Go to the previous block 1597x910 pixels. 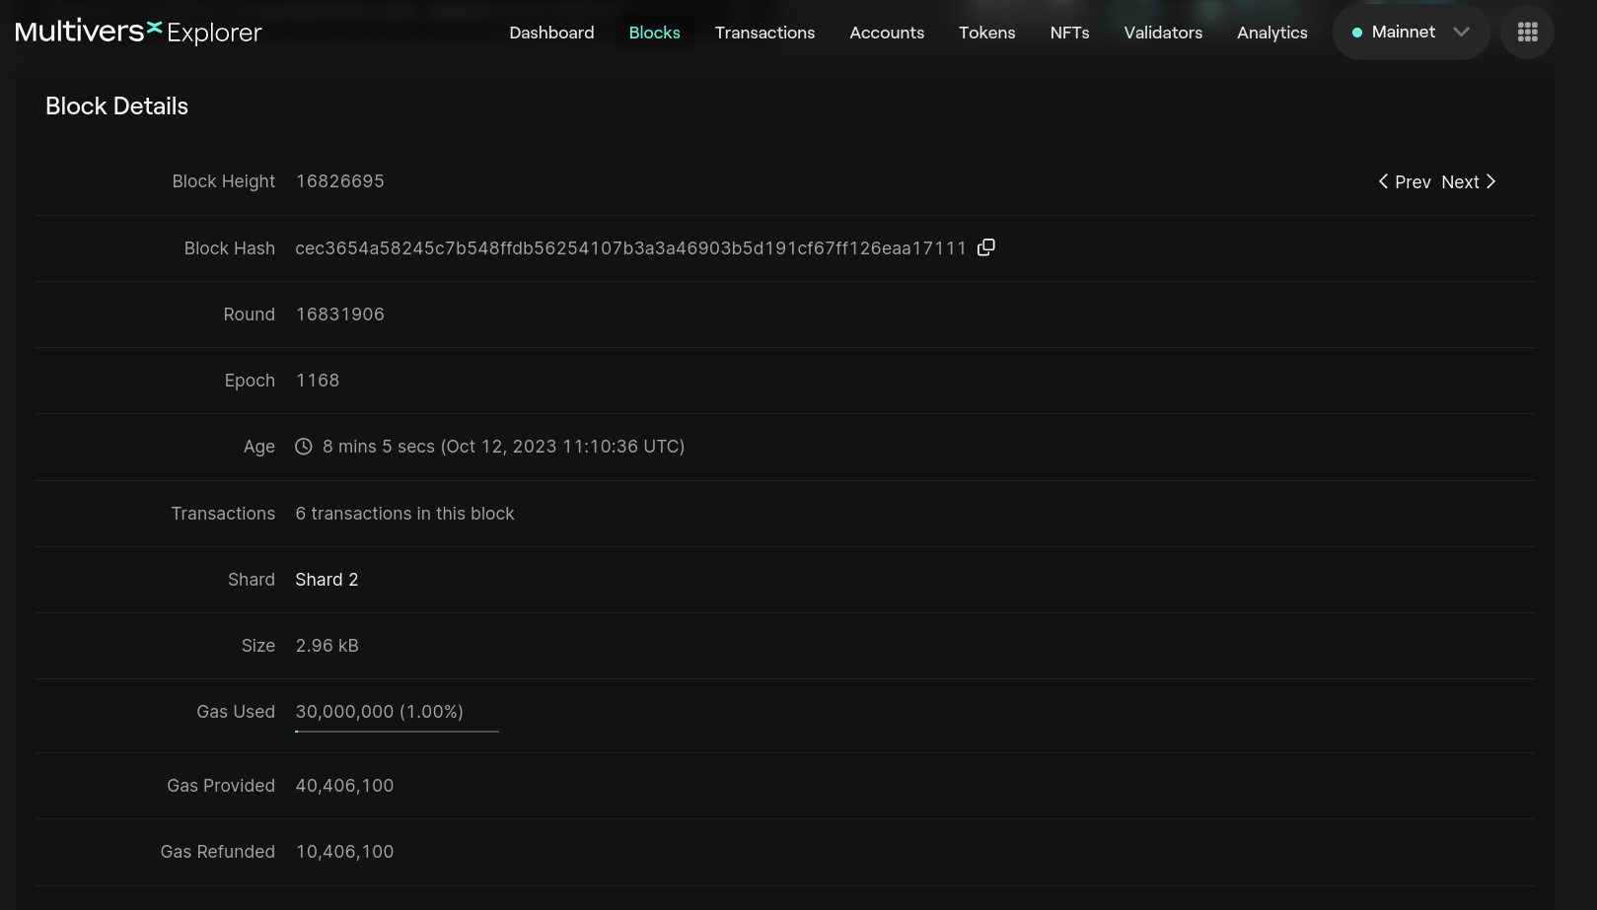[x=1405, y=182]
